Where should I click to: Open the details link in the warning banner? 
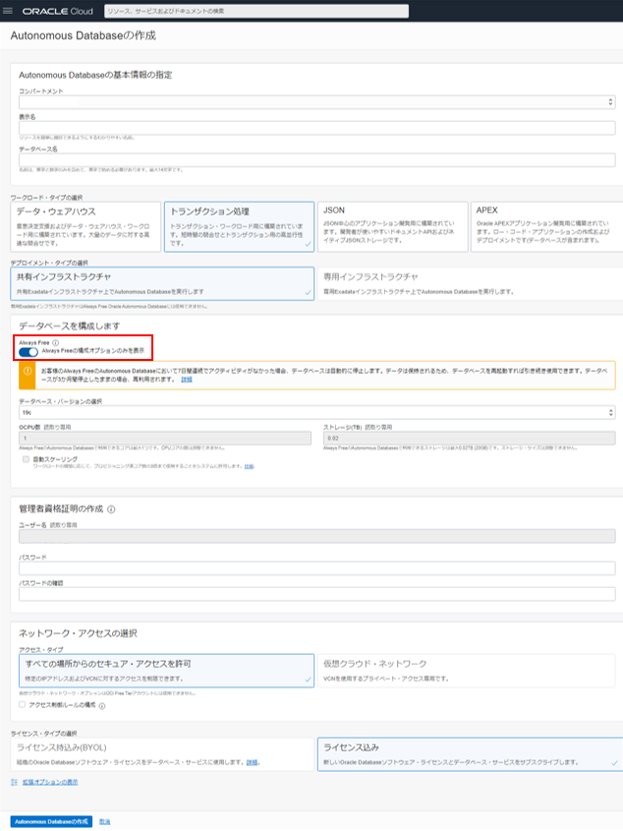187,380
